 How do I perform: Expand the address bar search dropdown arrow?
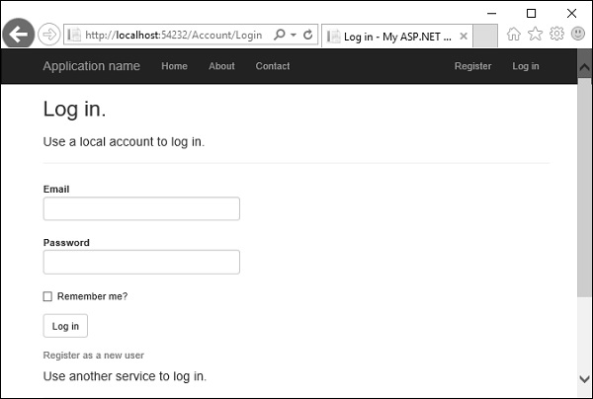294,35
